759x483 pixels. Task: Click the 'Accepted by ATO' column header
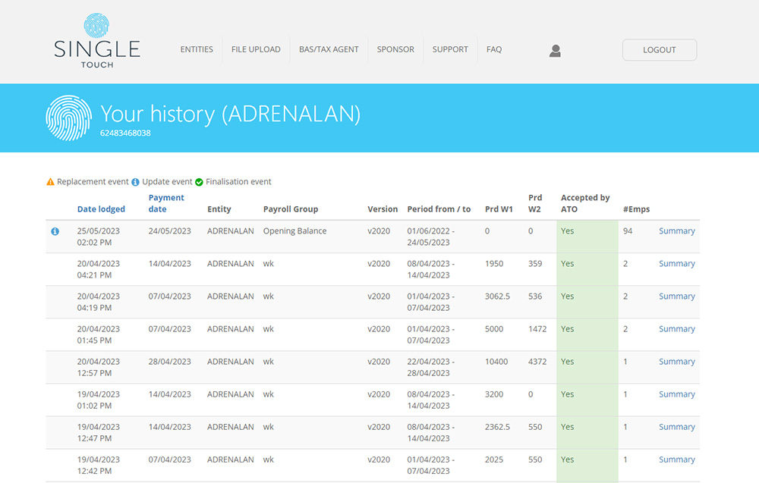(x=585, y=203)
